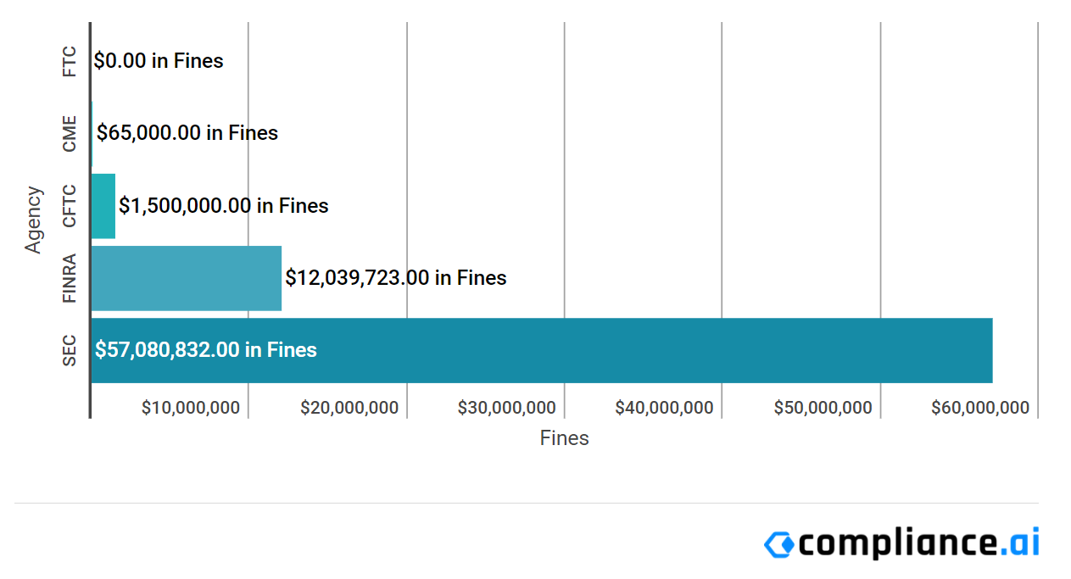Click the $65,000.00 in Fines label

[187, 133]
